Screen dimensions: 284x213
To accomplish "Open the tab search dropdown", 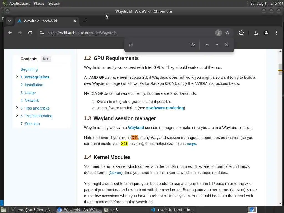I will pyautogui.click(x=9, y=21).
